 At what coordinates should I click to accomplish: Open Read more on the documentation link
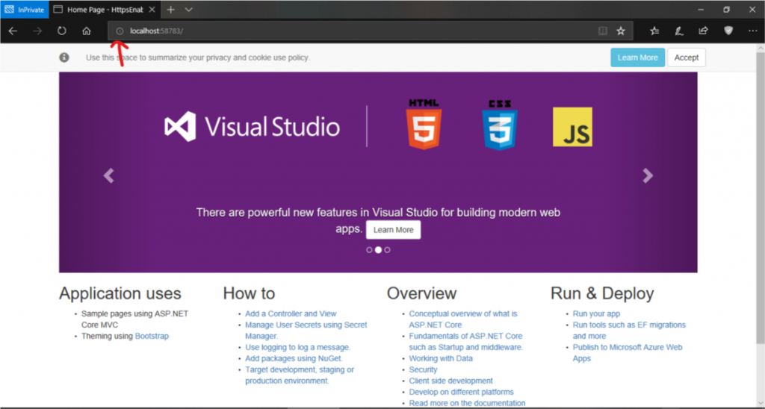468,403
